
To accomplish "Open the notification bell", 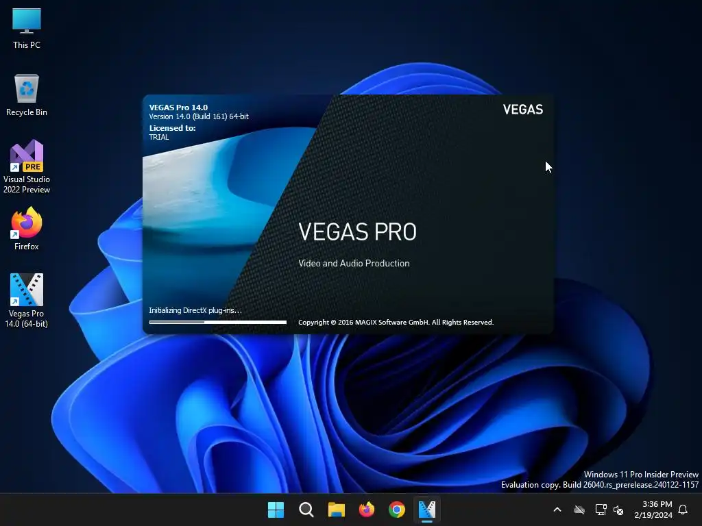I will click(x=683, y=510).
